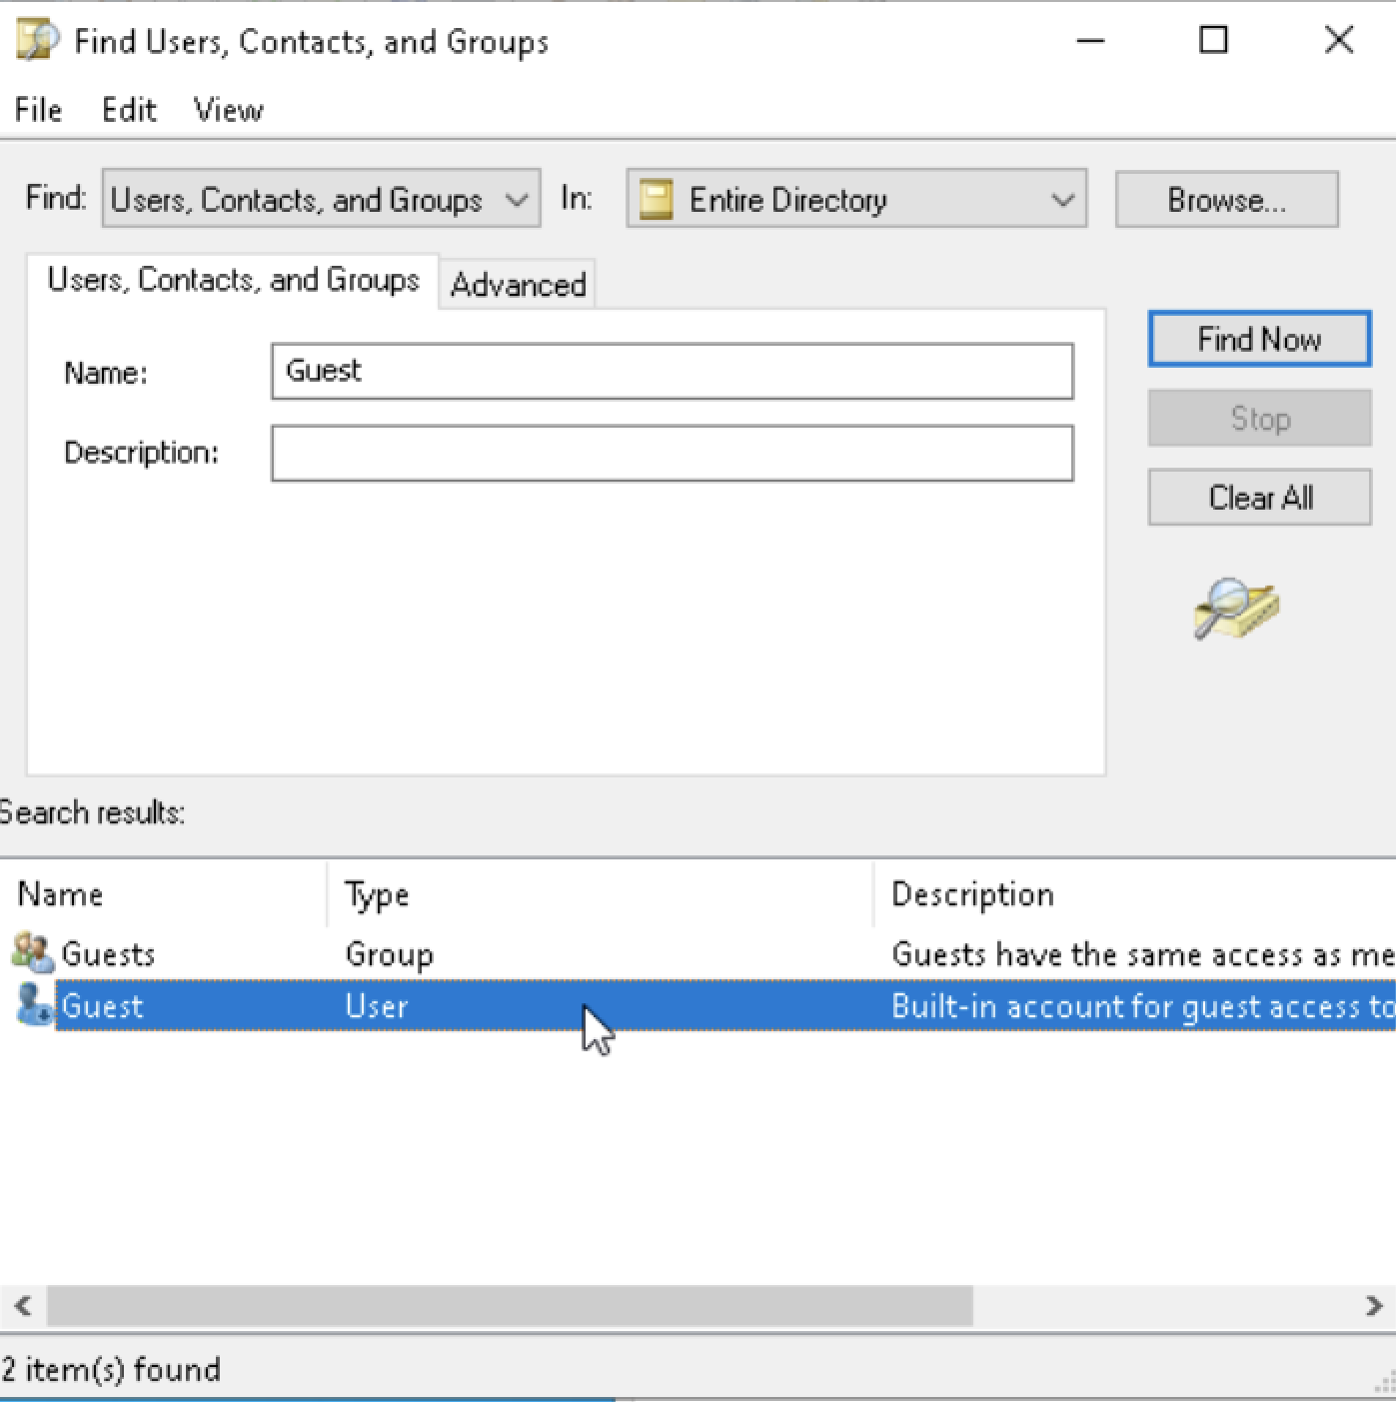Open the In: Entire Directory dropdown
The image size is (1396, 1402).
pyautogui.click(x=856, y=199)
